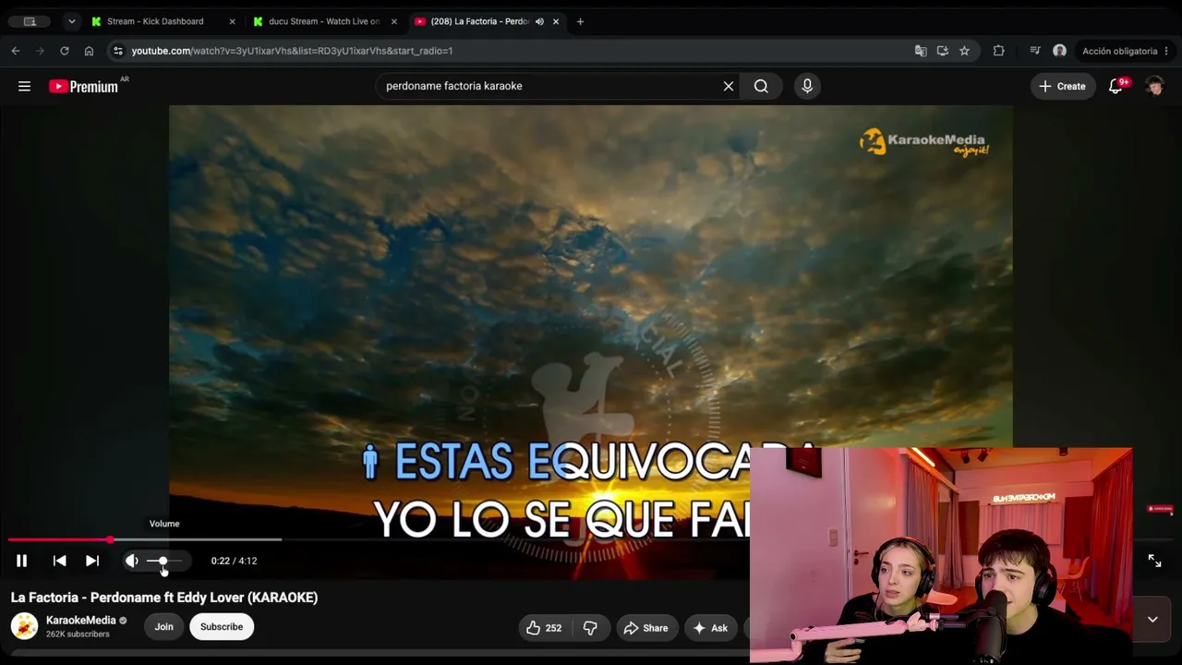Viewport: 1182px width, 665px height.
Task: Mute the tab via its audio icon
Action: point(539,21)
